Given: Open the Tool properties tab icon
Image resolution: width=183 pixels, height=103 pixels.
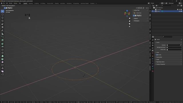Looking at the screenshot, I should pyautogui.click(x=152, y=40).
